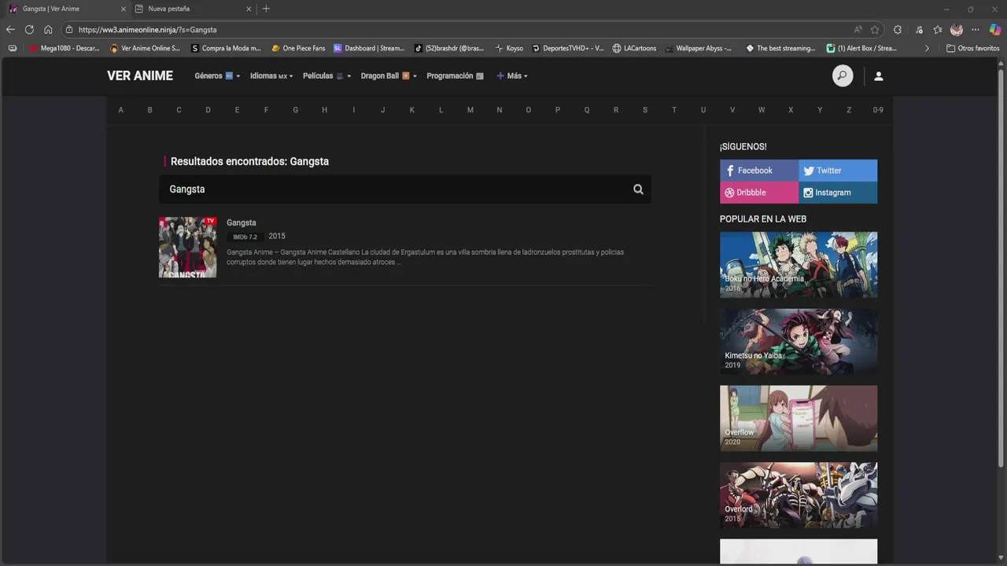This screenshot has height=566, width=1007.
Task: Open the Ver Anime Online bookmark
Action: coord(146,48)
